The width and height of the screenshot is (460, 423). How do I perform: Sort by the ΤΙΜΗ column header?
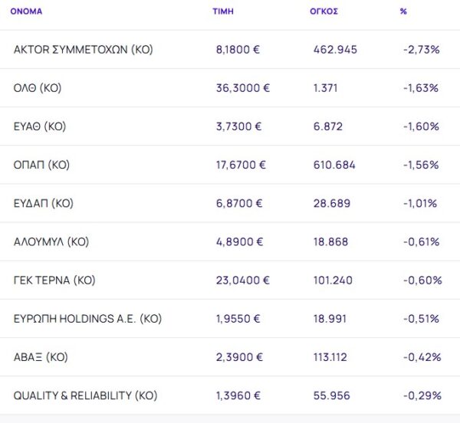click(x=223, y=11)
